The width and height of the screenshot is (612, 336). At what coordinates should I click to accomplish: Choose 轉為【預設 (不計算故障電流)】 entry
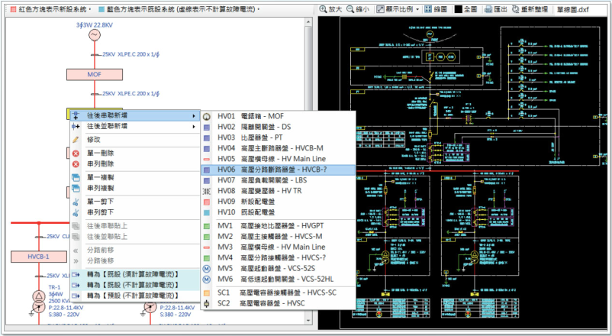click(135, 296)
